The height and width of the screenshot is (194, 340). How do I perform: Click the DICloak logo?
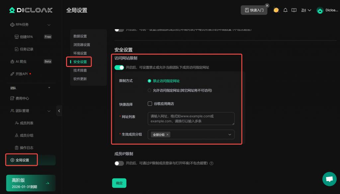pos(31,10)
